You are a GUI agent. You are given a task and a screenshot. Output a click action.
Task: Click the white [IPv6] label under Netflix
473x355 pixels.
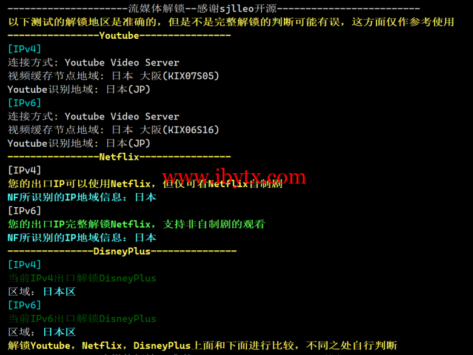click(x=24, y=211)
